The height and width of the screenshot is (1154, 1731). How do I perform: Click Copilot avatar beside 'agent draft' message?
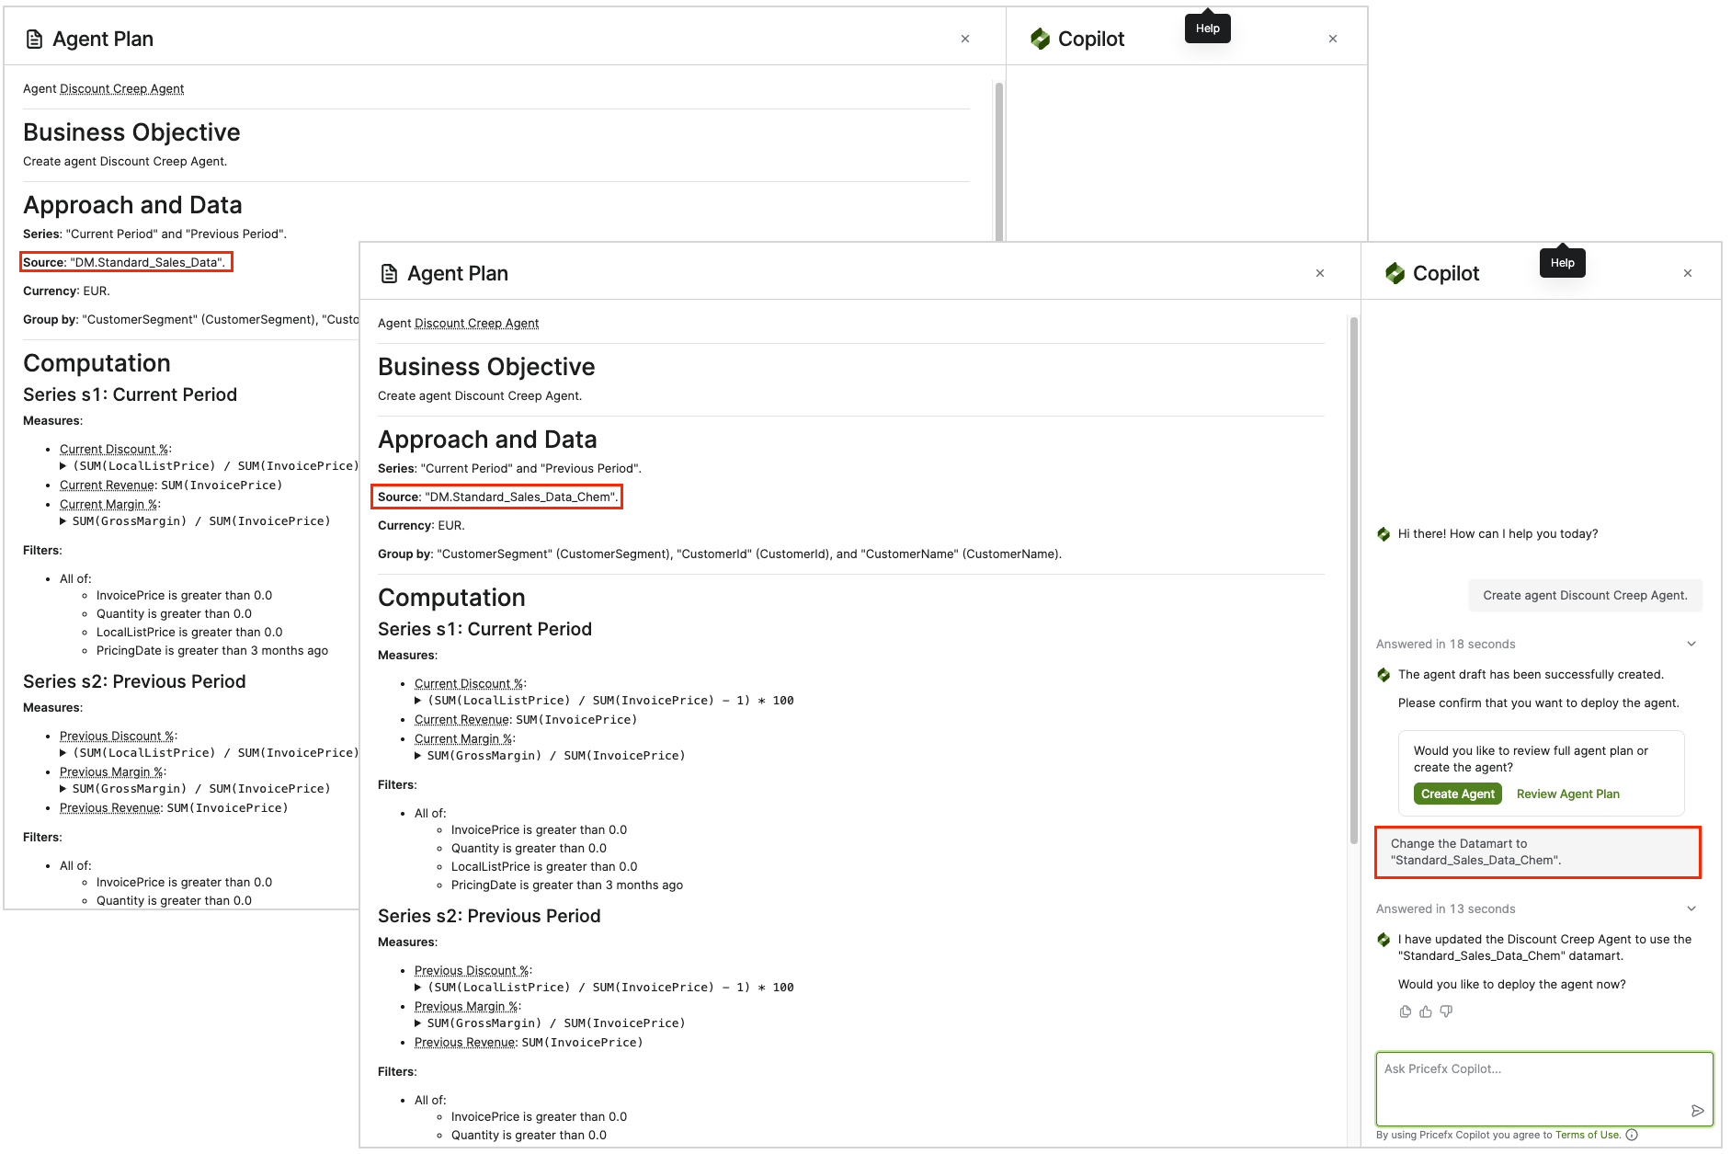[1384, 675]
